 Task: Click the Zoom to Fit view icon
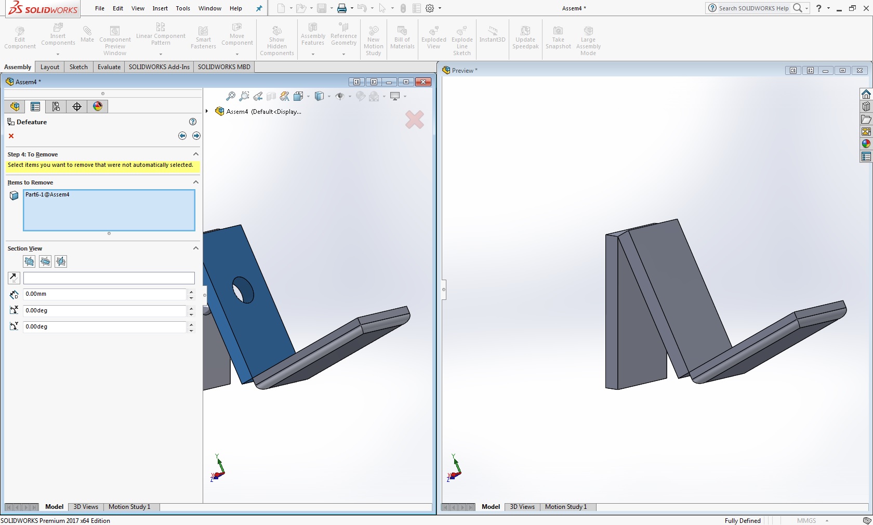pos(231,96)
